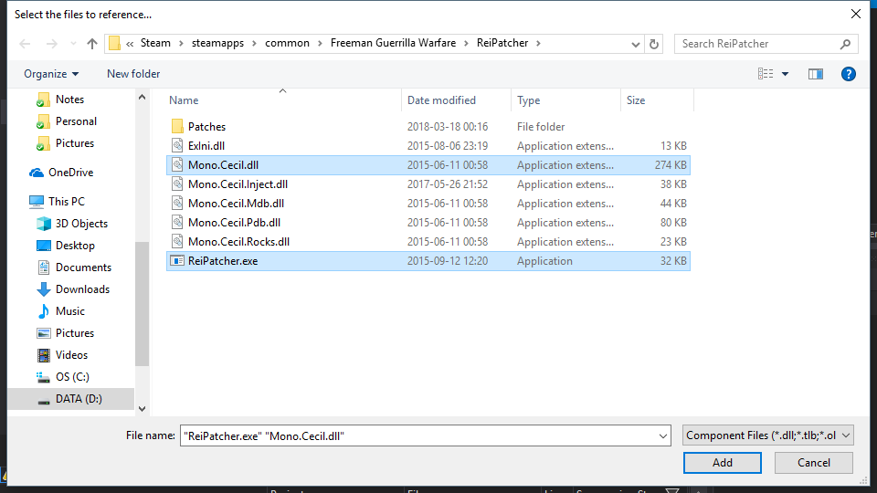The width and height of the screenshot is (877, 493).
Task: Open the Notes folder in sidebar
Action: 70,100
